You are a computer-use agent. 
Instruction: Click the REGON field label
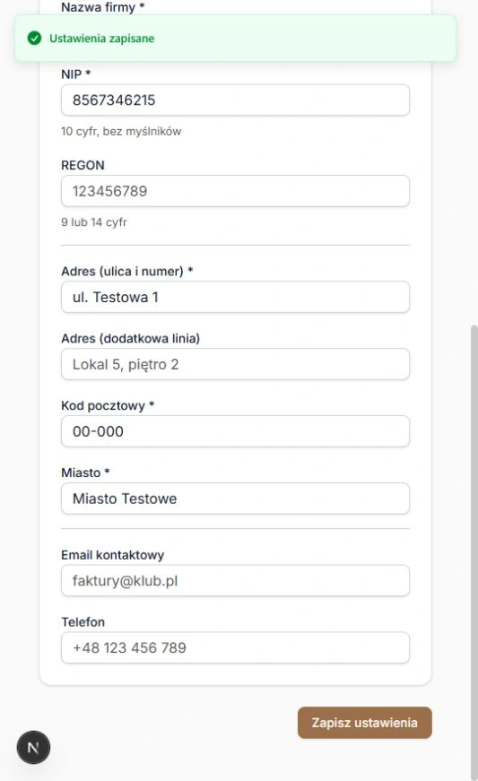click(83, 165)
